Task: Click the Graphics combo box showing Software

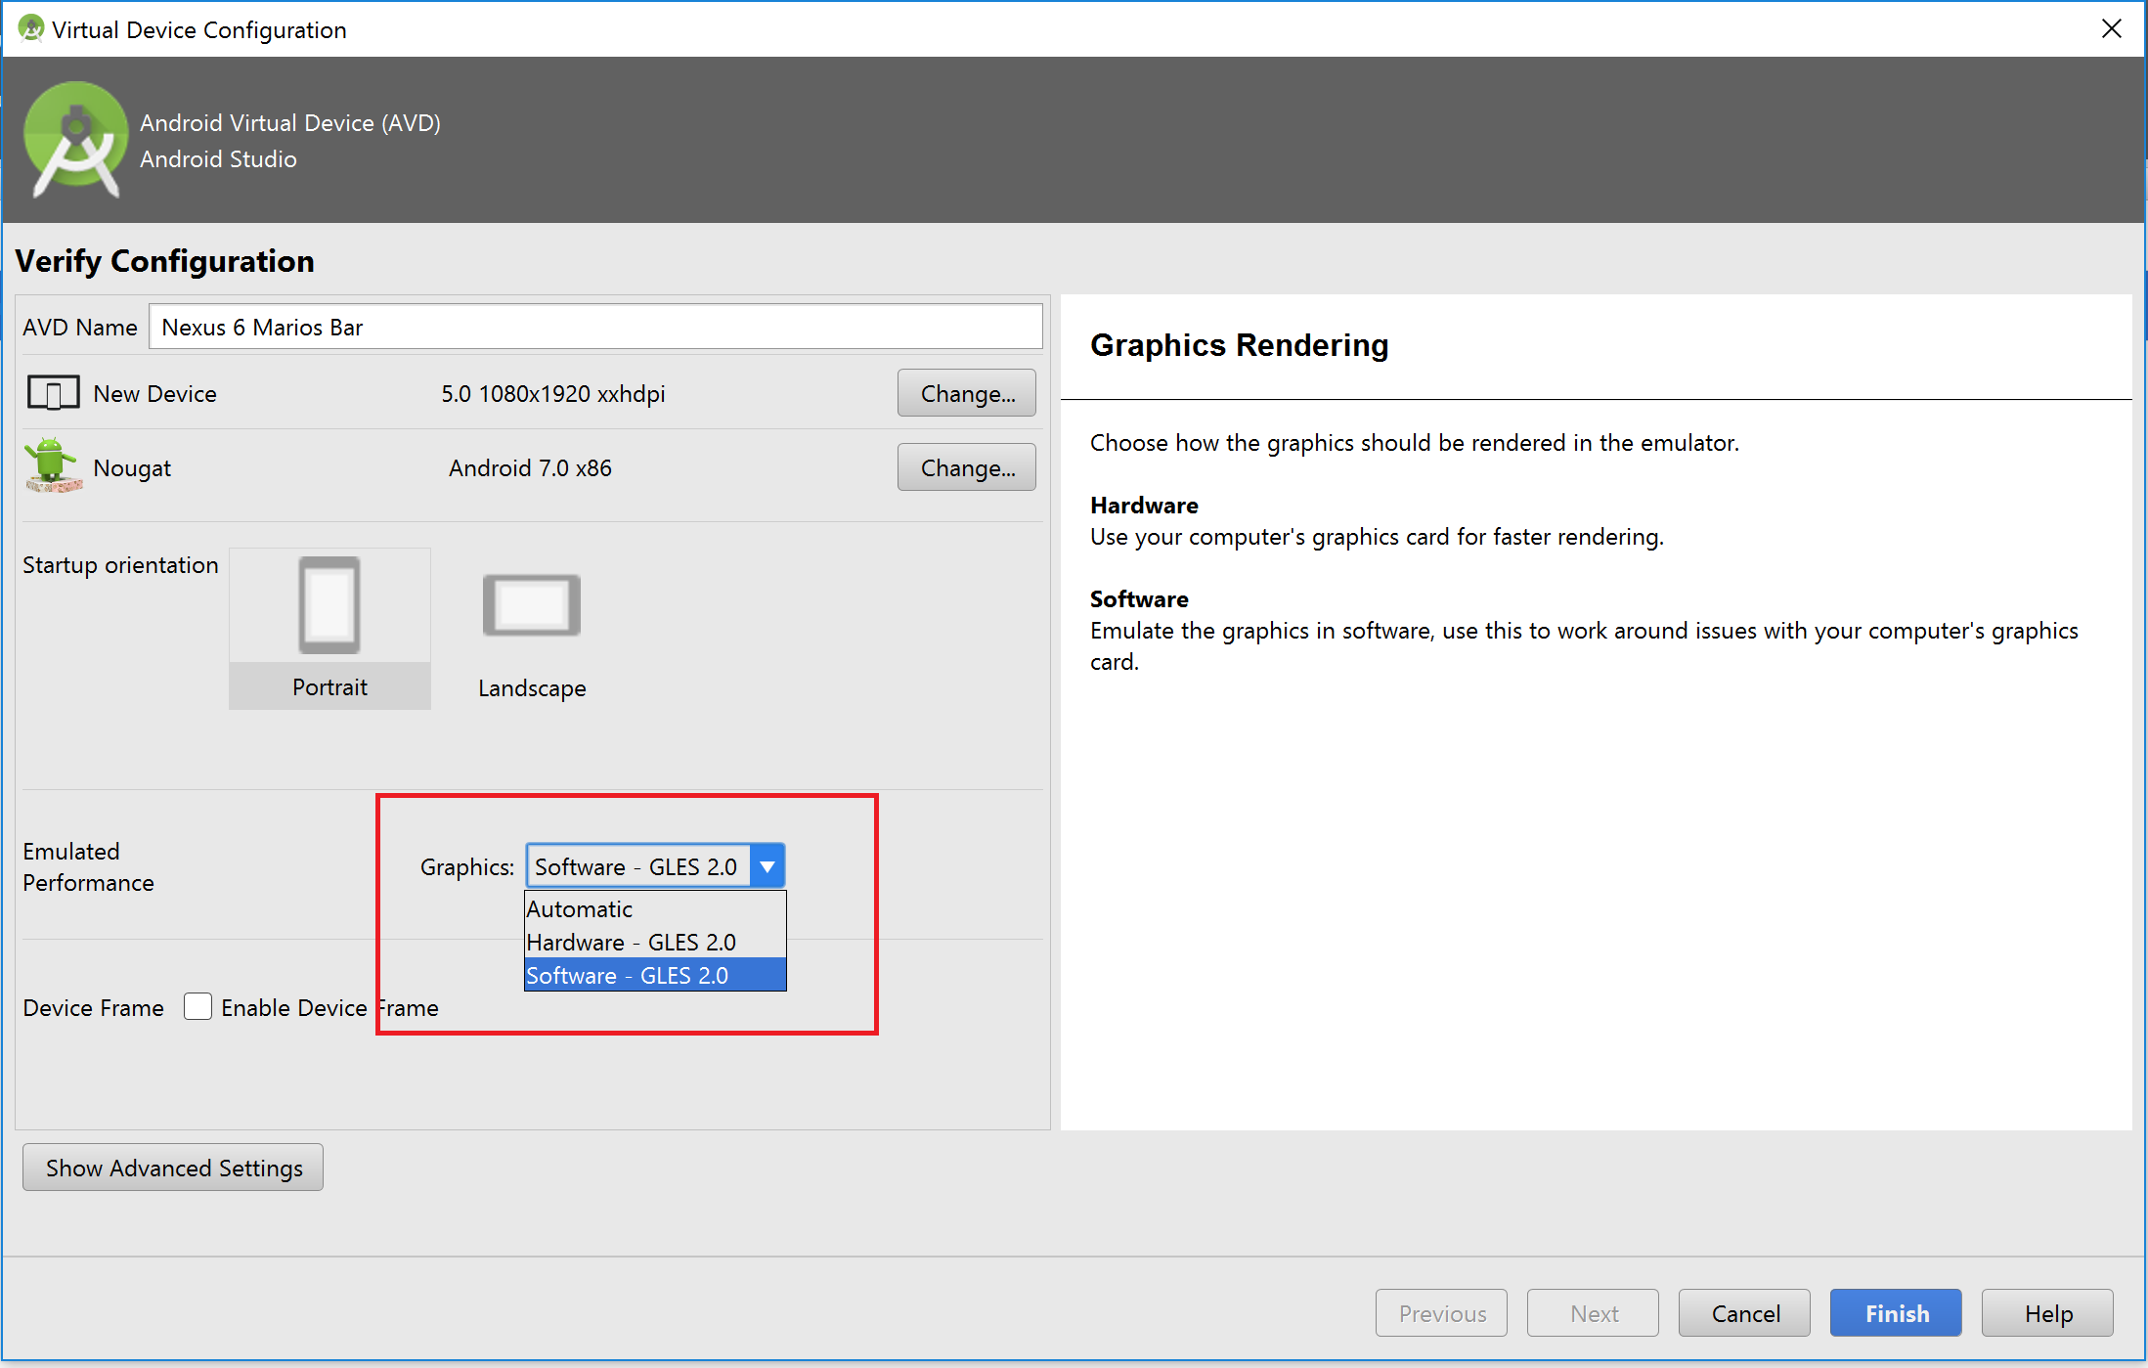Action: tap(637, 866)
